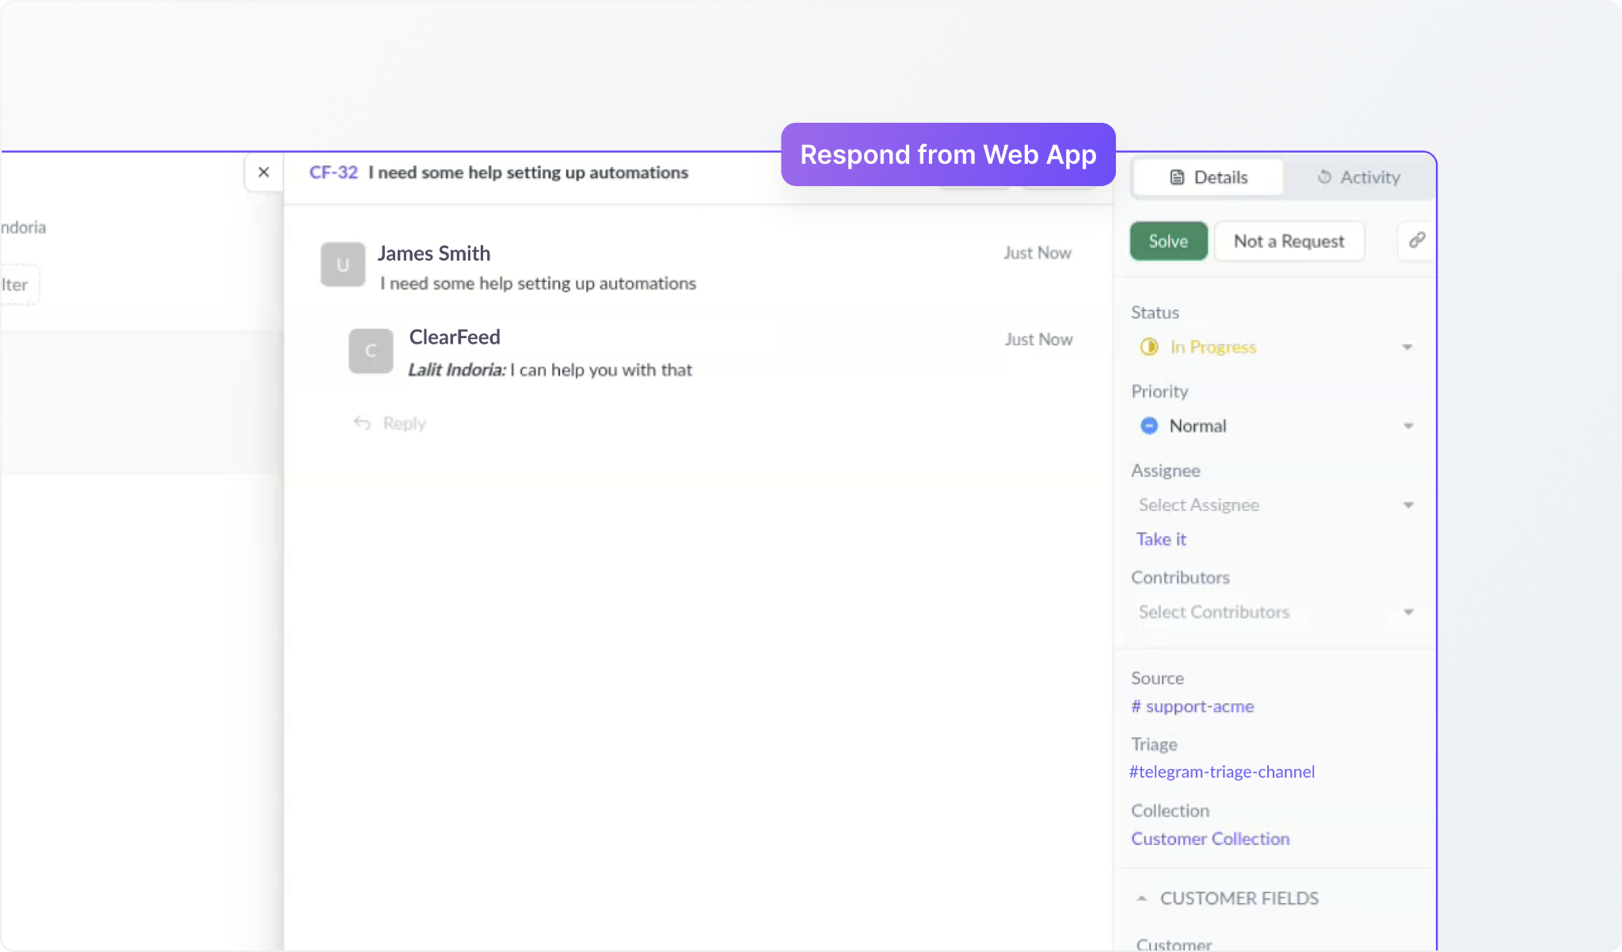Copy the request link with the link icon

point(1417,240)
